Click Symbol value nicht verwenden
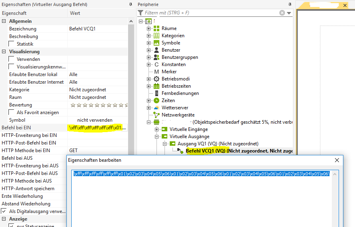Viewport: 355px width, 227px height. (x=98, y=120)
